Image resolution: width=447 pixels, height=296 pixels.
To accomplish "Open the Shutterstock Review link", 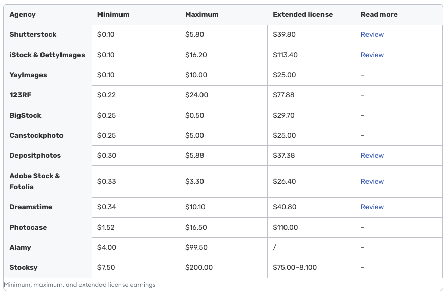I will (372, 34).
